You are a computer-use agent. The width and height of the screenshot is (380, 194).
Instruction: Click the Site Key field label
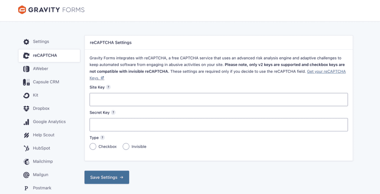tap(97, 87)
